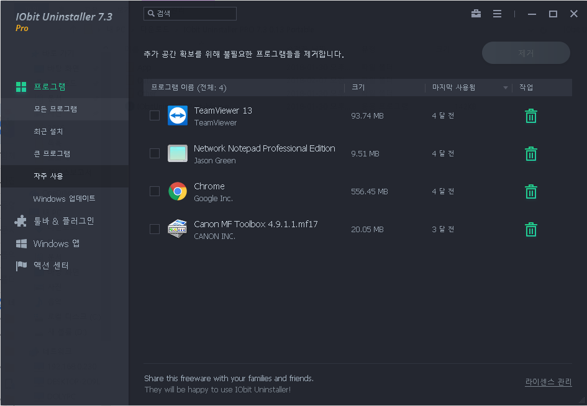Click the IObit Uninstaller 7.3 title
This screenshot has height=406, width=587.
point(64,17)
